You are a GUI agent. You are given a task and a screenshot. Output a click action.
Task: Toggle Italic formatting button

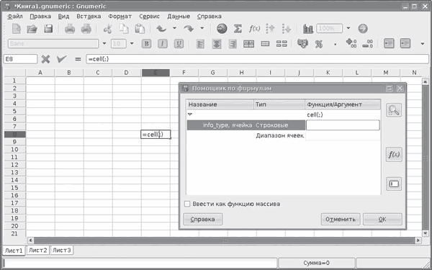163,44
